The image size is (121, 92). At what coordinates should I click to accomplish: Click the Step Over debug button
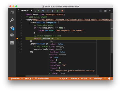(43, 11)
